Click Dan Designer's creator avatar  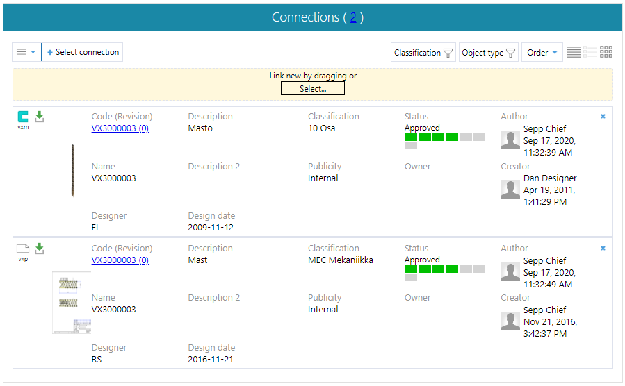[x=510, y=190]
